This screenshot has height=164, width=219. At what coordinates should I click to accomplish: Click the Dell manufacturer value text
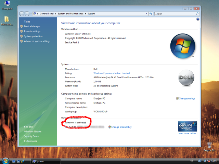pyautogui.click(x=95, y=69)
